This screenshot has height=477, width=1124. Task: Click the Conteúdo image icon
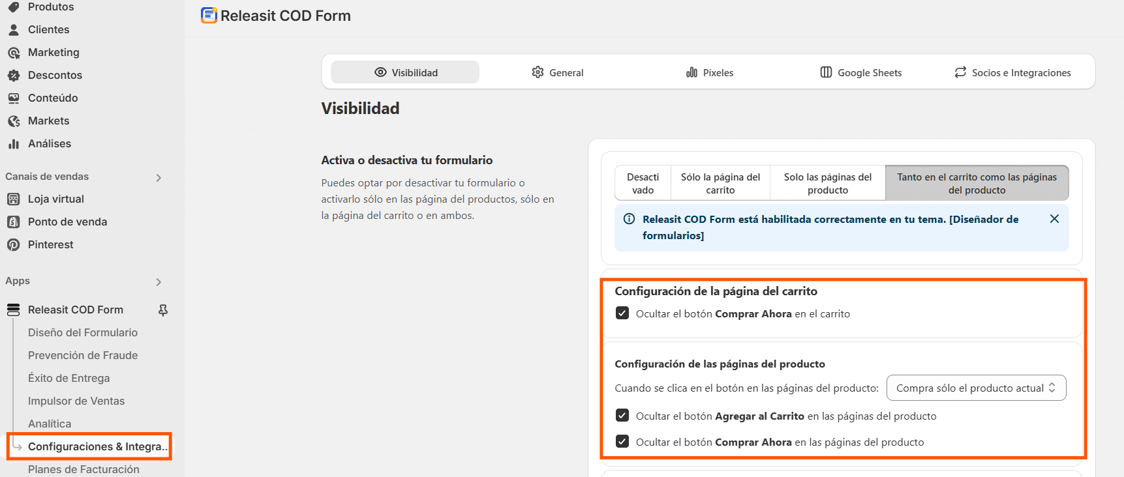tap(14, 98)
